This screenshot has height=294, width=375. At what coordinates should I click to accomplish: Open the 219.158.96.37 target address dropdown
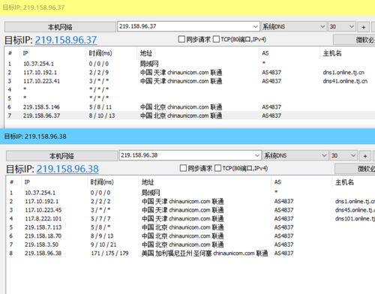pos(255,26)
